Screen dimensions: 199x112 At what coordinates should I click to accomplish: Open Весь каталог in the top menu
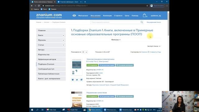(x=95, y=16)
